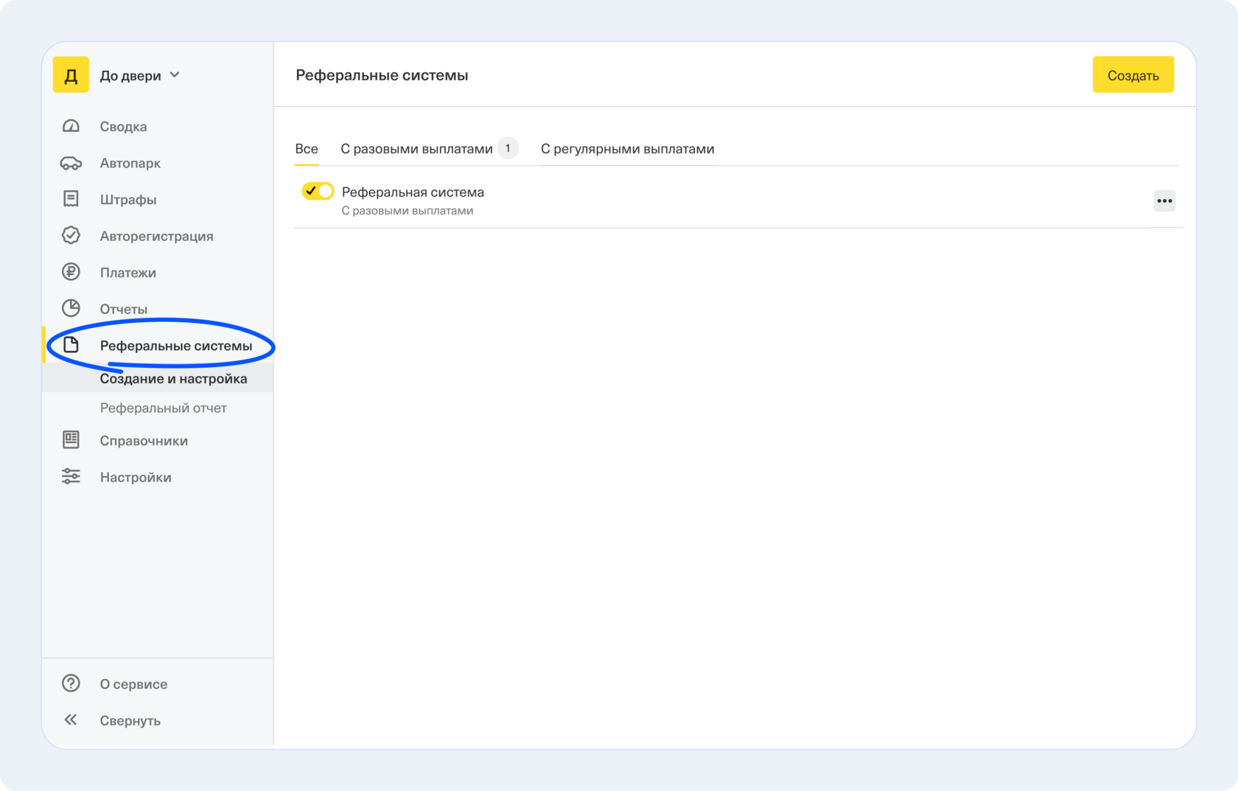Open the Реферальный отчет submenu link
Viewport: 1238px width, 791px height.
pos(163,408)
